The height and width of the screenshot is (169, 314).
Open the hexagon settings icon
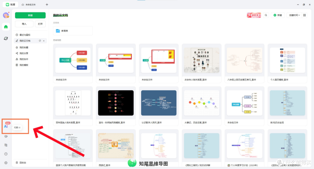6,163
